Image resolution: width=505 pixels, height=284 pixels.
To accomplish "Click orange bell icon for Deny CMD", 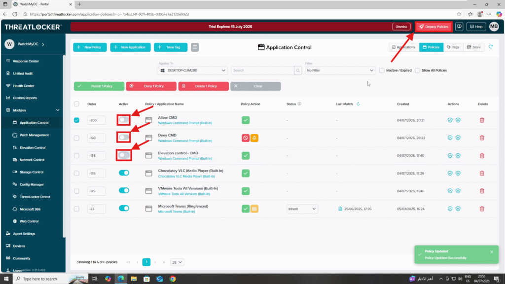I will click(x=254, y=138).
